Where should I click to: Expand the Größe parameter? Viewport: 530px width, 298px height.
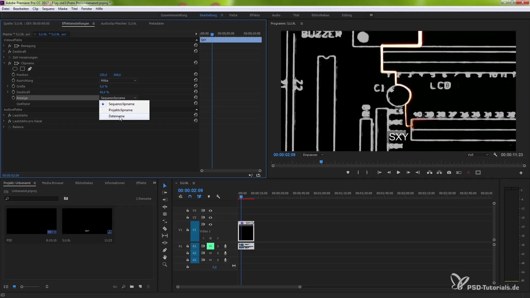(x=8, y=86)
